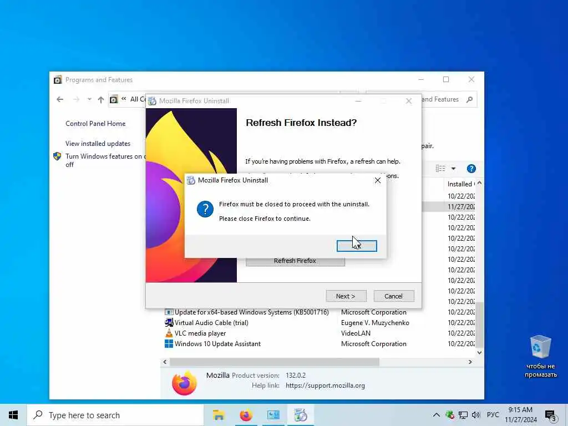Viewport: 568px width, 426px height.
Task: Click the blue question mark icon in message box
Action: [205, 209]
